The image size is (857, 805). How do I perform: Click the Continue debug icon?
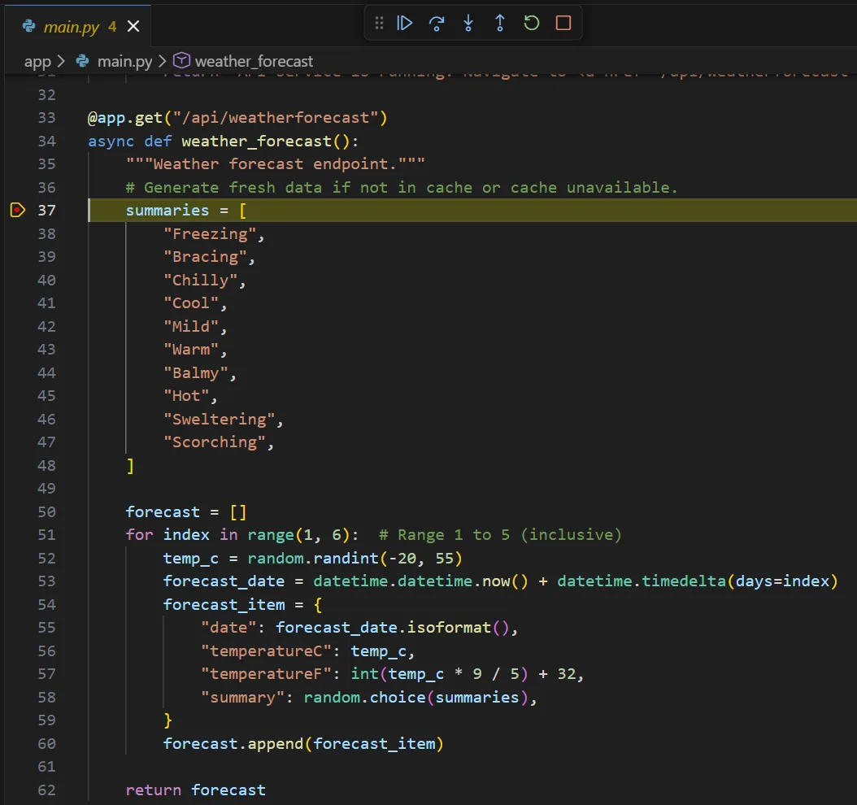pyautogui.click(x=405, y=23)
